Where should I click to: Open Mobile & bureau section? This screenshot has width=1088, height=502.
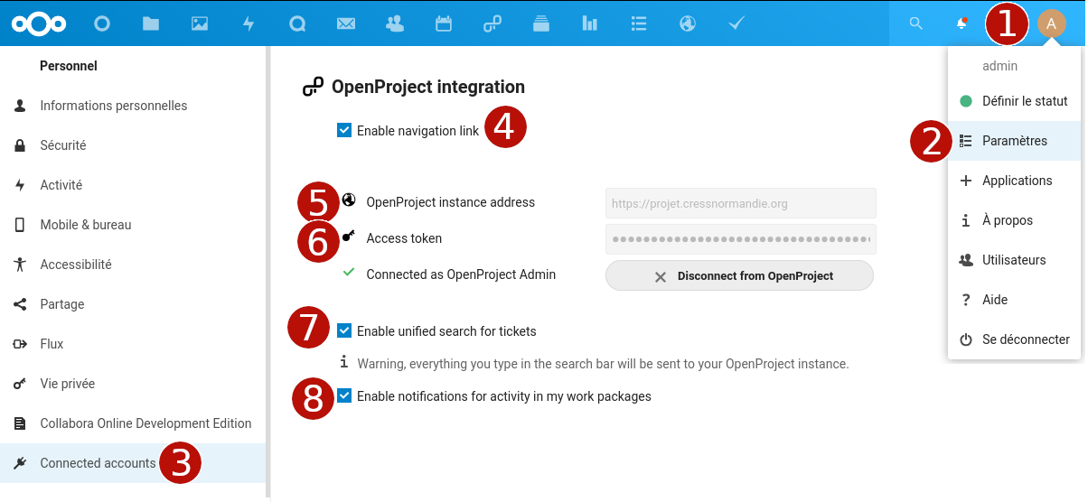(x=133, y=225)
